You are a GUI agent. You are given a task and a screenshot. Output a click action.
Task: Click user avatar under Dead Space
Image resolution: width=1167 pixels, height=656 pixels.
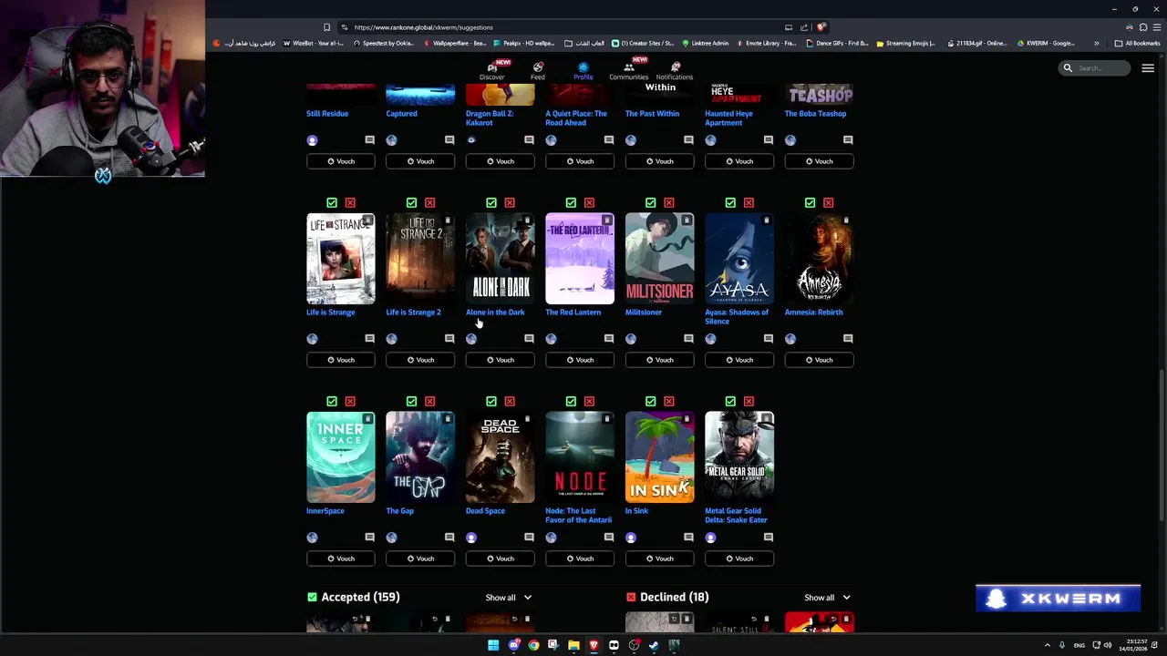471,538
